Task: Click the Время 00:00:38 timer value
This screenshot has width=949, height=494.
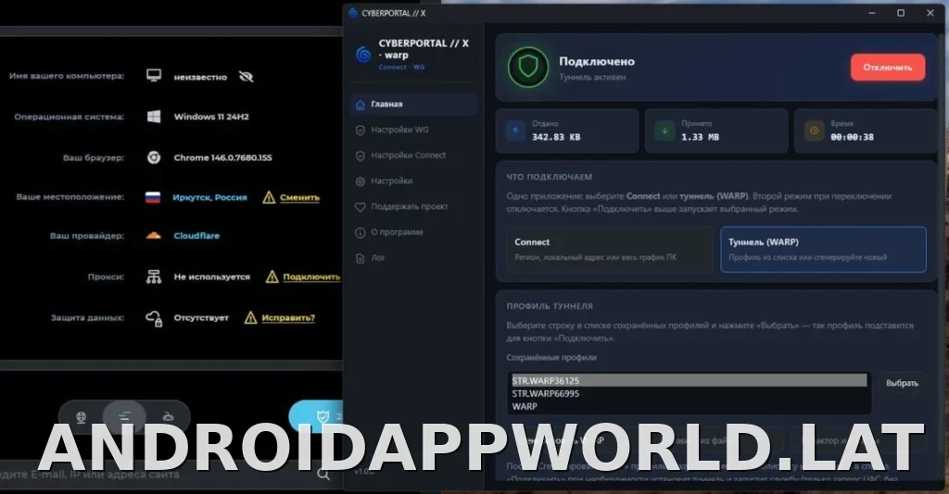Action: [853, 137]
